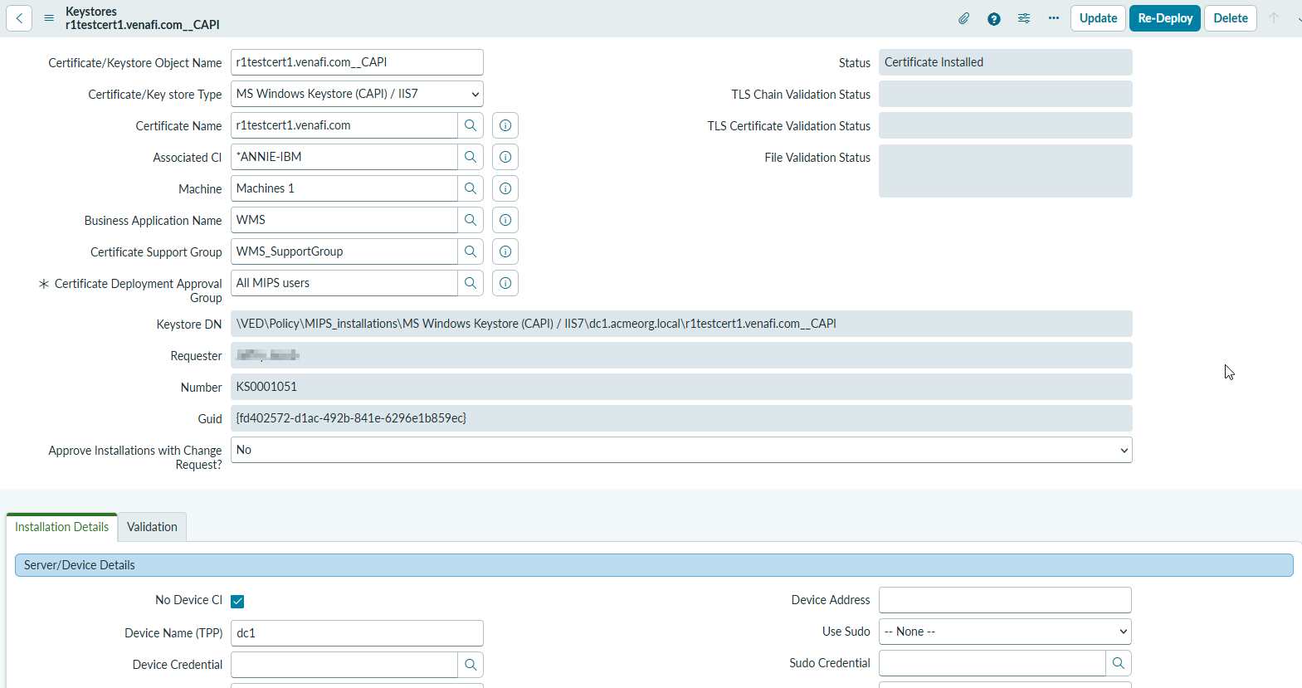
Task: Open attachments via the paperclip icon
Action: click(963, 18)
